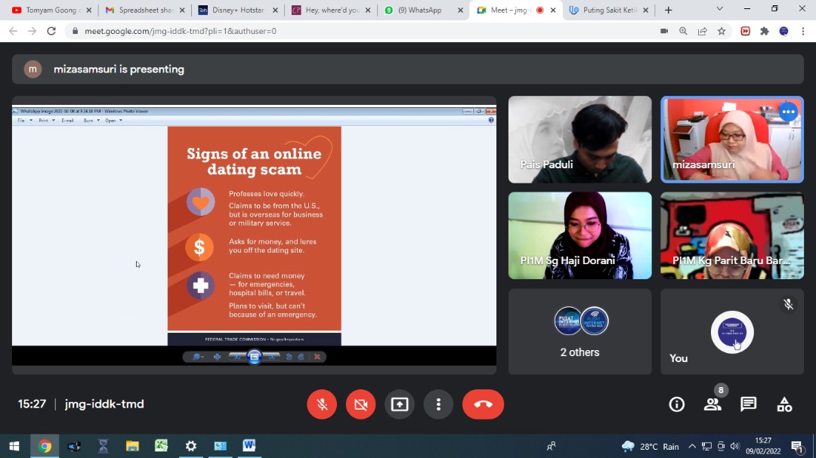
Task: Open the 2 others participant tile
Action: pyautogui.click(x=580, y=331)
